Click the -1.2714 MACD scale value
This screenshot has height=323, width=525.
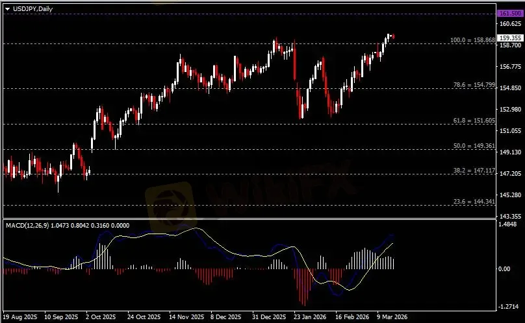pyautogui.click(x=509, y=307)
